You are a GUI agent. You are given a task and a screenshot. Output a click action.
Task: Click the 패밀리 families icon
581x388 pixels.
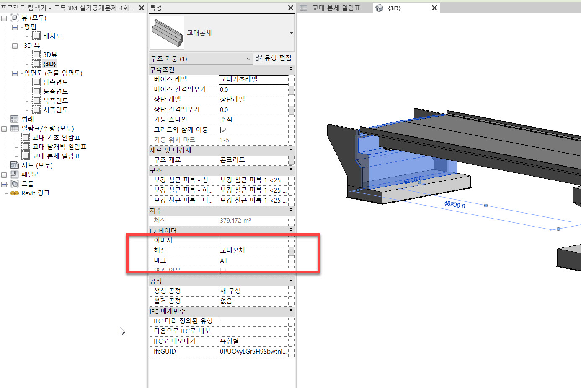point(15,174)
